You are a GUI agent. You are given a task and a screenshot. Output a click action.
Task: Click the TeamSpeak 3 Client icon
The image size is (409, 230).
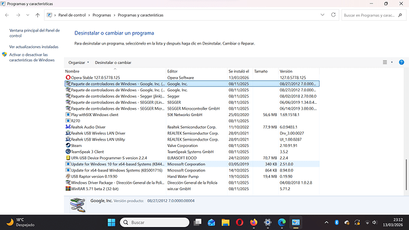click(x=68, y=152)
